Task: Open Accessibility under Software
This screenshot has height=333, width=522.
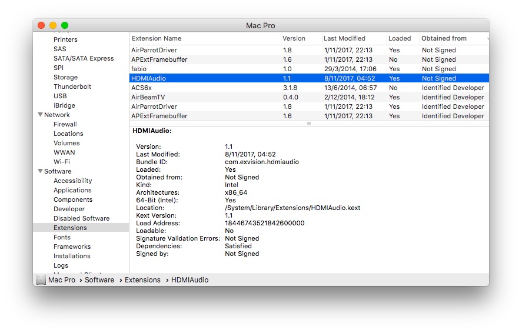Action: [72, 181]
